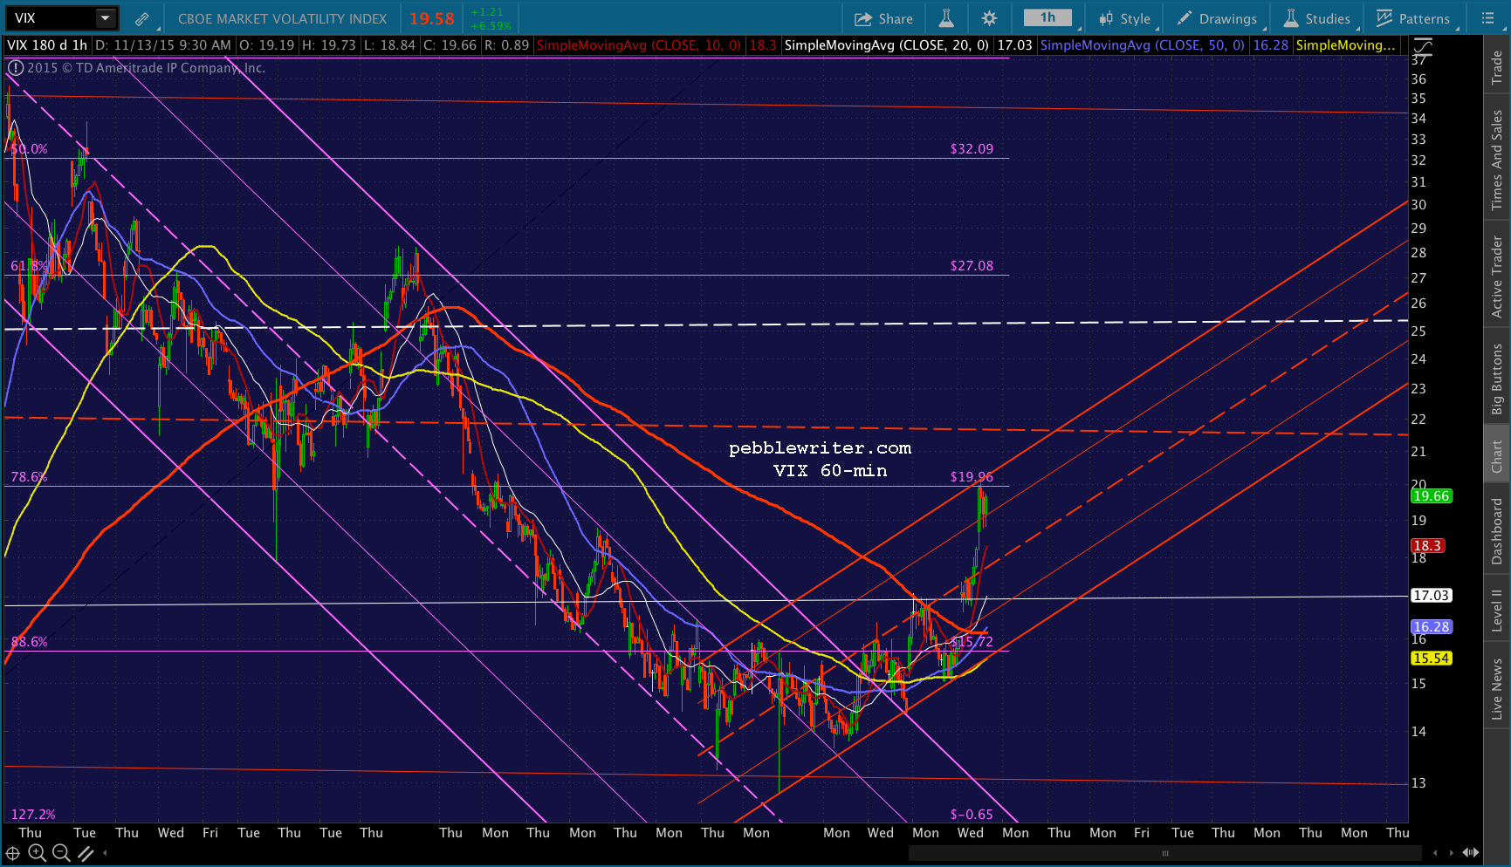Click the zoom in magnifier icon

pyautogui.click(x=37, y=853)
